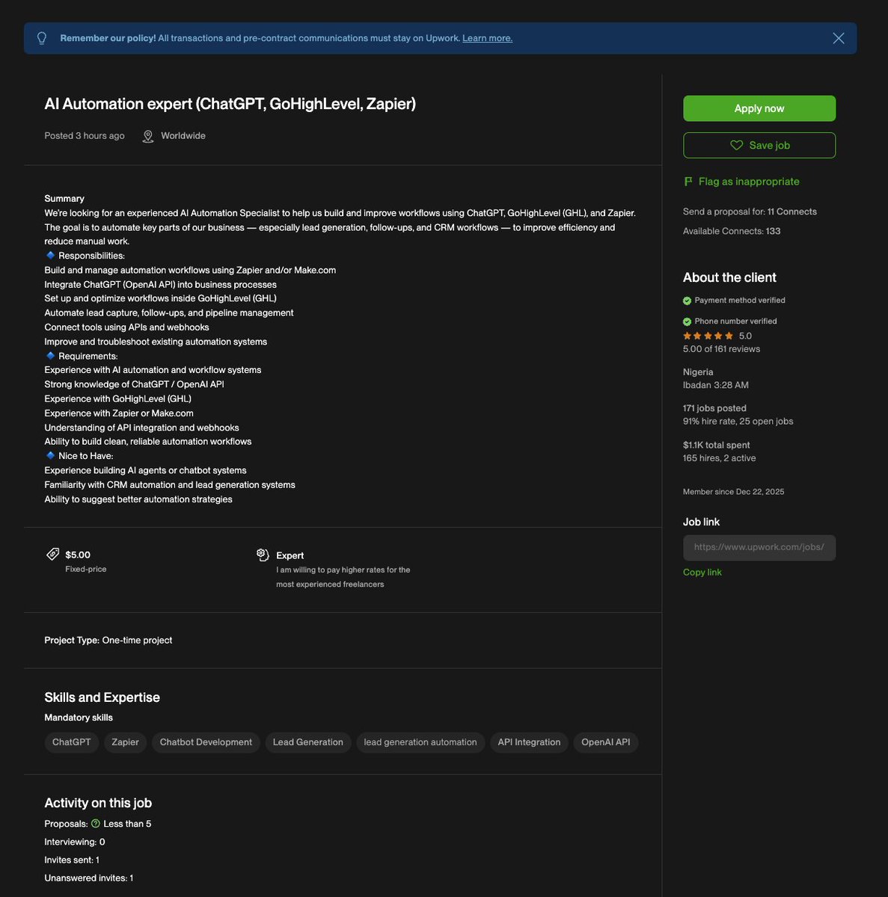Dismiss the policy reminder banner
The image size is (888, 897).
pos(839,38)
